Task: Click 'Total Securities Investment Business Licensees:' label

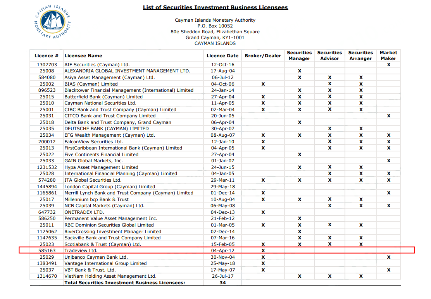Action: [x=125, y=283]
